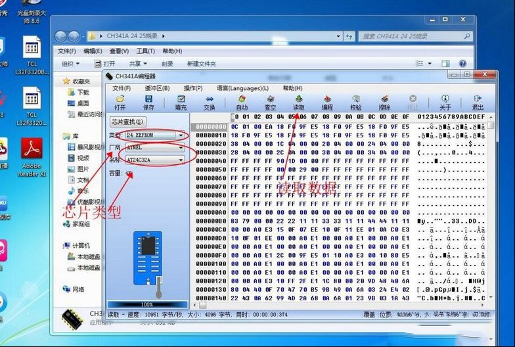Image resolution: width=515 pixels, height=347 pixels.
Task: Open CH341A 操作(P) menu
Action: (193, 88)
